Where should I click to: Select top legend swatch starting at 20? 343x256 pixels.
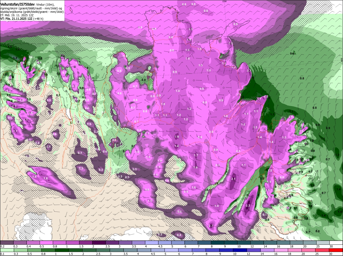click(x=310, y=243)
